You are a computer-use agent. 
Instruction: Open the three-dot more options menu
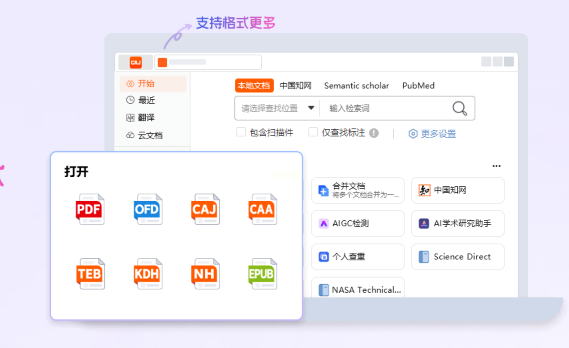point(497,166)
